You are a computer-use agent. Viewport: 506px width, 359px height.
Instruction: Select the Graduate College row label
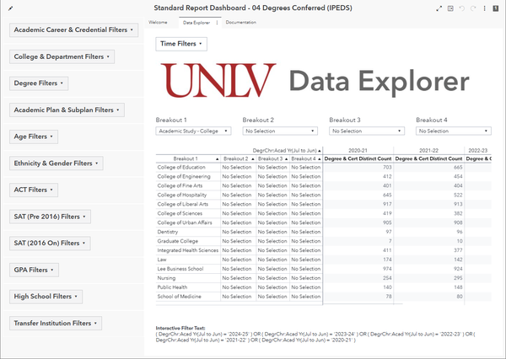177,241
